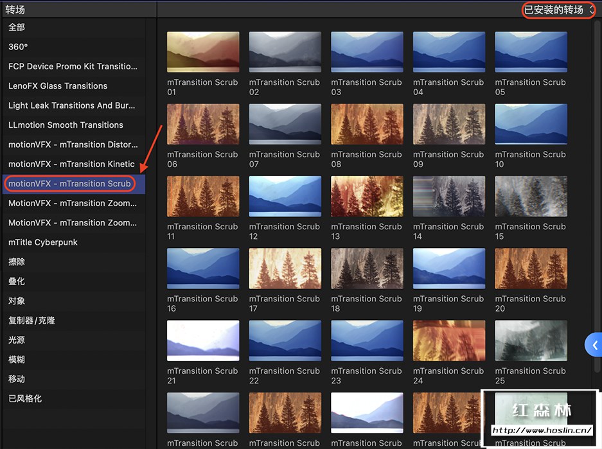
Task: Click the mTransition Scrub 16 thumbnail
Action: tap(203, 269)
